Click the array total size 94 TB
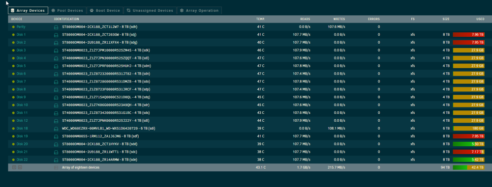 coord(445,167)
